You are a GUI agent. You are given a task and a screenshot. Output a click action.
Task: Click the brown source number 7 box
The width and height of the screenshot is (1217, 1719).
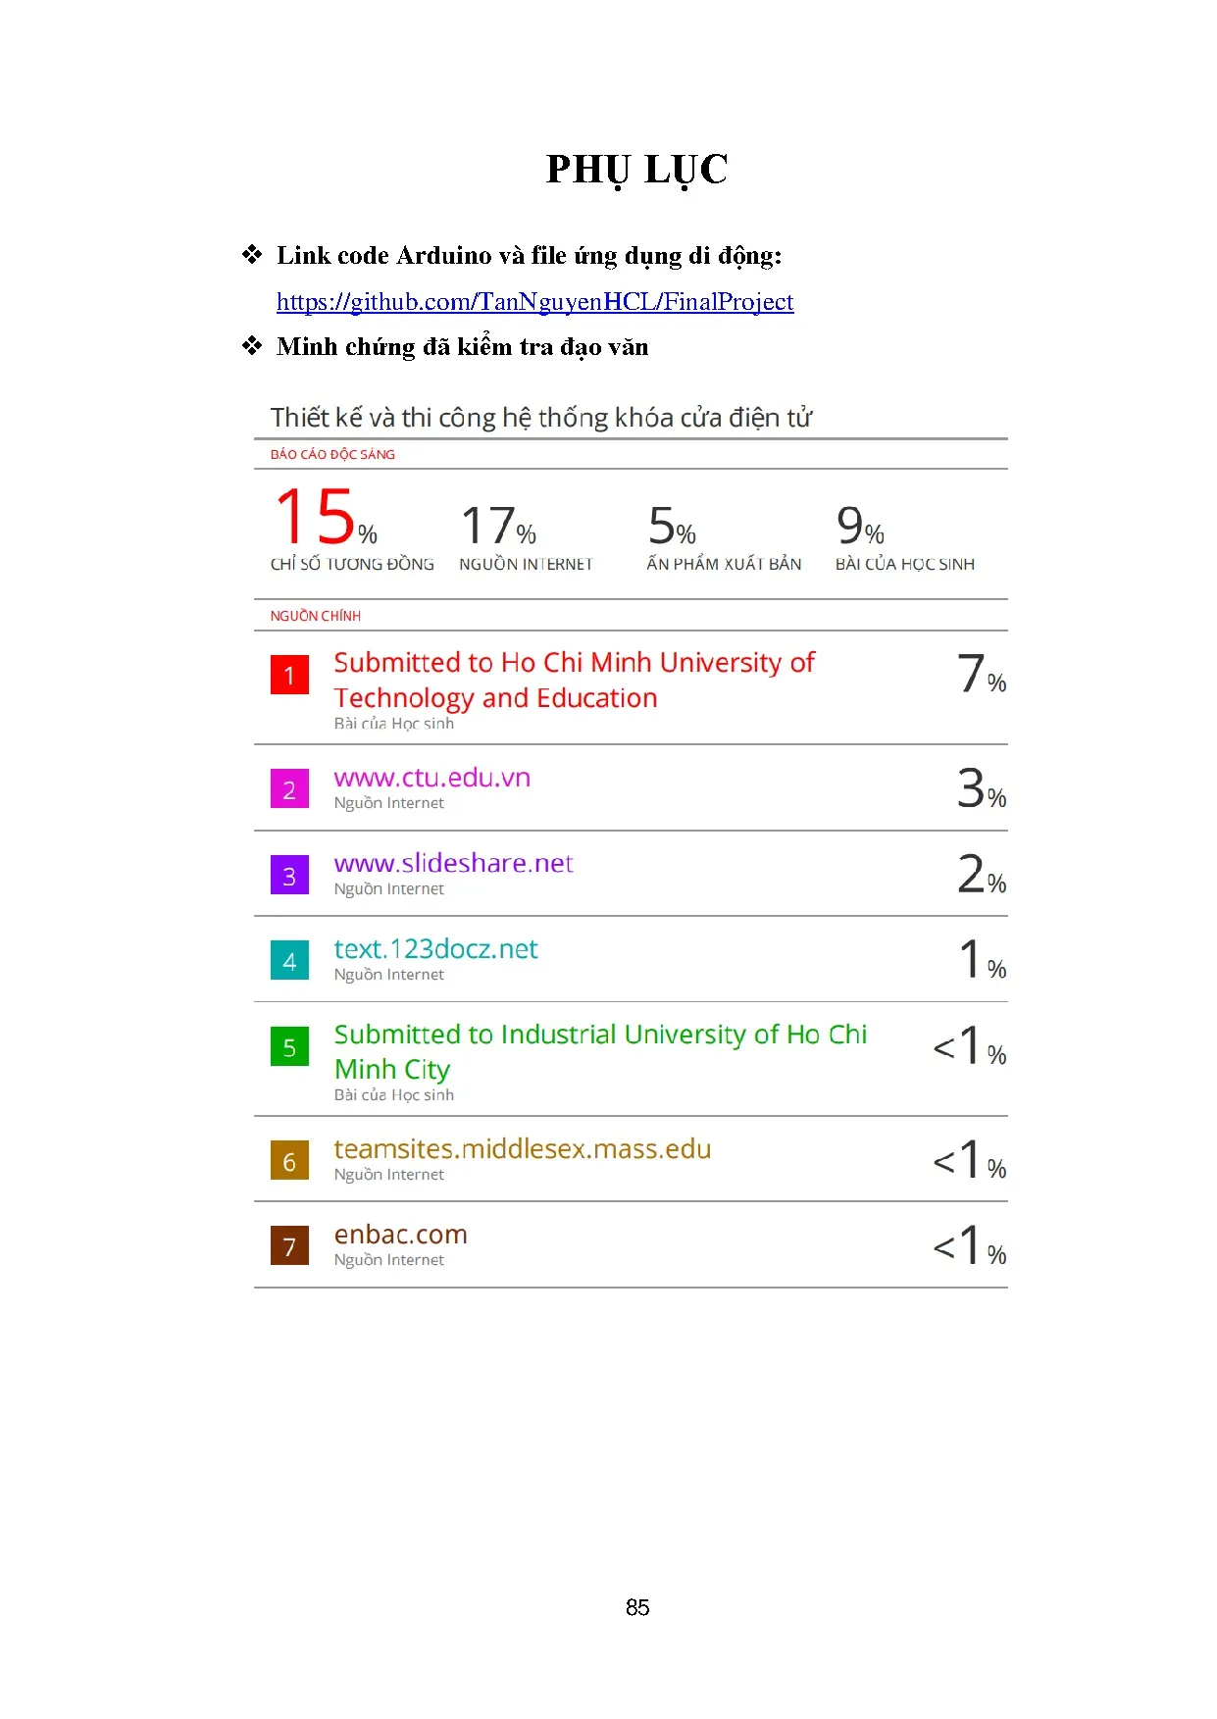(289, 1246)
